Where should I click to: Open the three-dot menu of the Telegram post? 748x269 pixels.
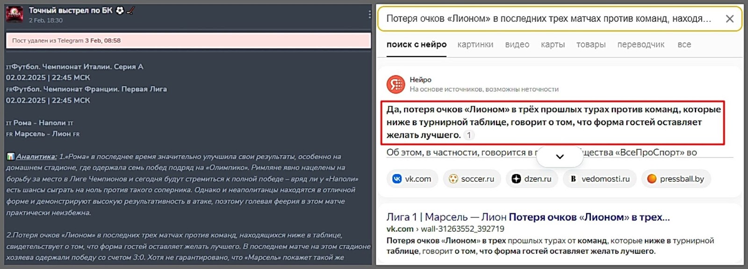369,14
